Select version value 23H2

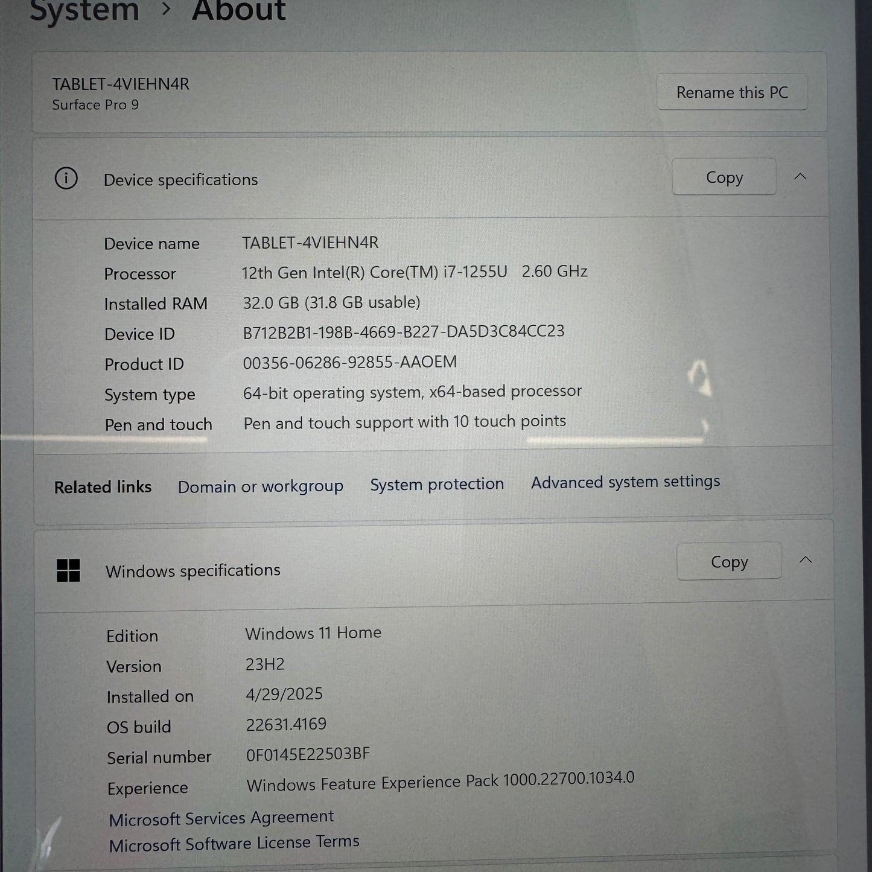(x=265, y=664)
